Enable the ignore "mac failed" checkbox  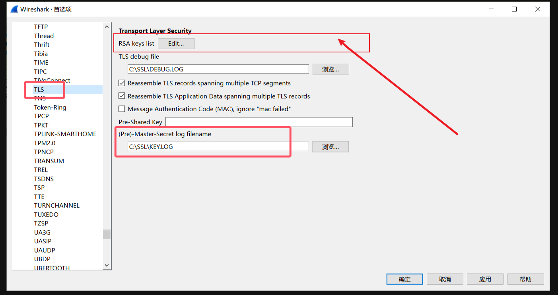122,109
